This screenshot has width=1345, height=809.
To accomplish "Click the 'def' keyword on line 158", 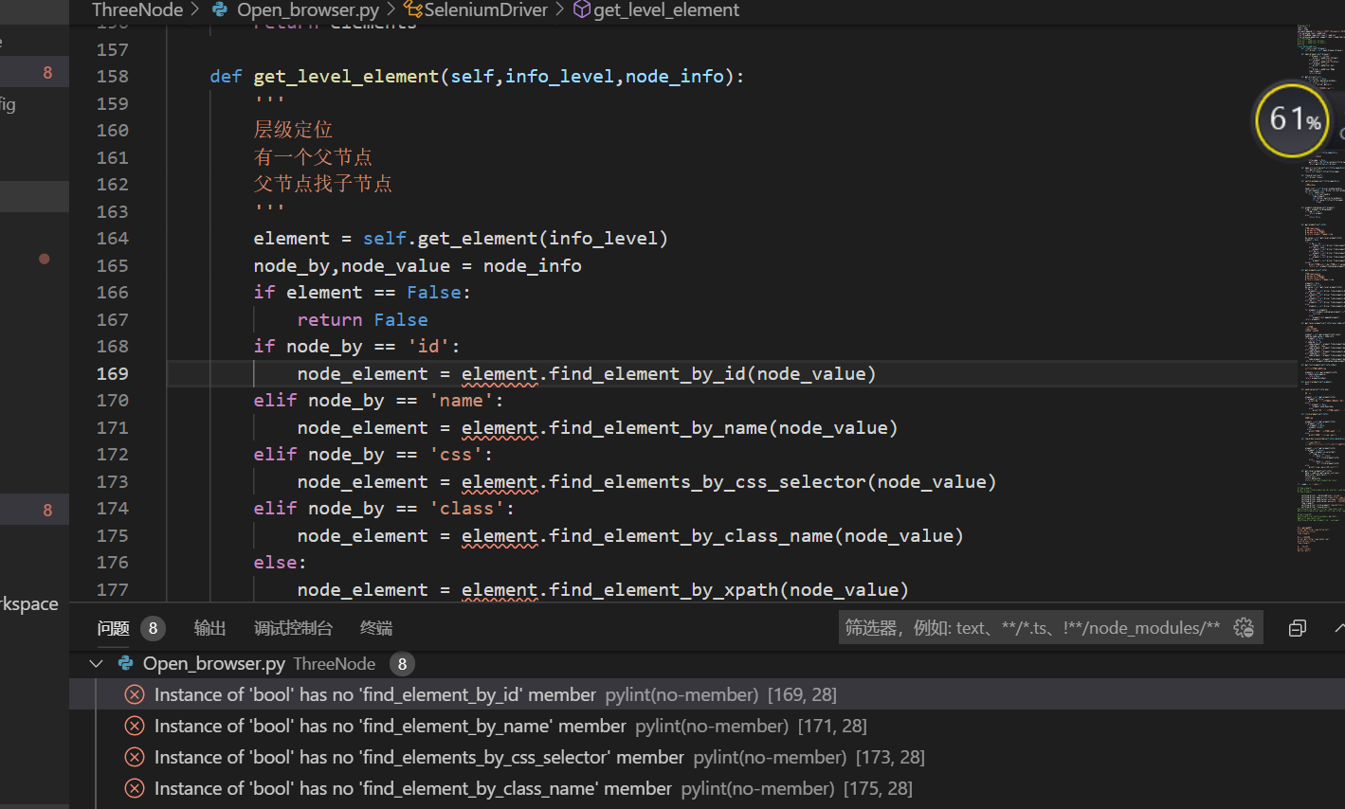I will tap(226, 77).
